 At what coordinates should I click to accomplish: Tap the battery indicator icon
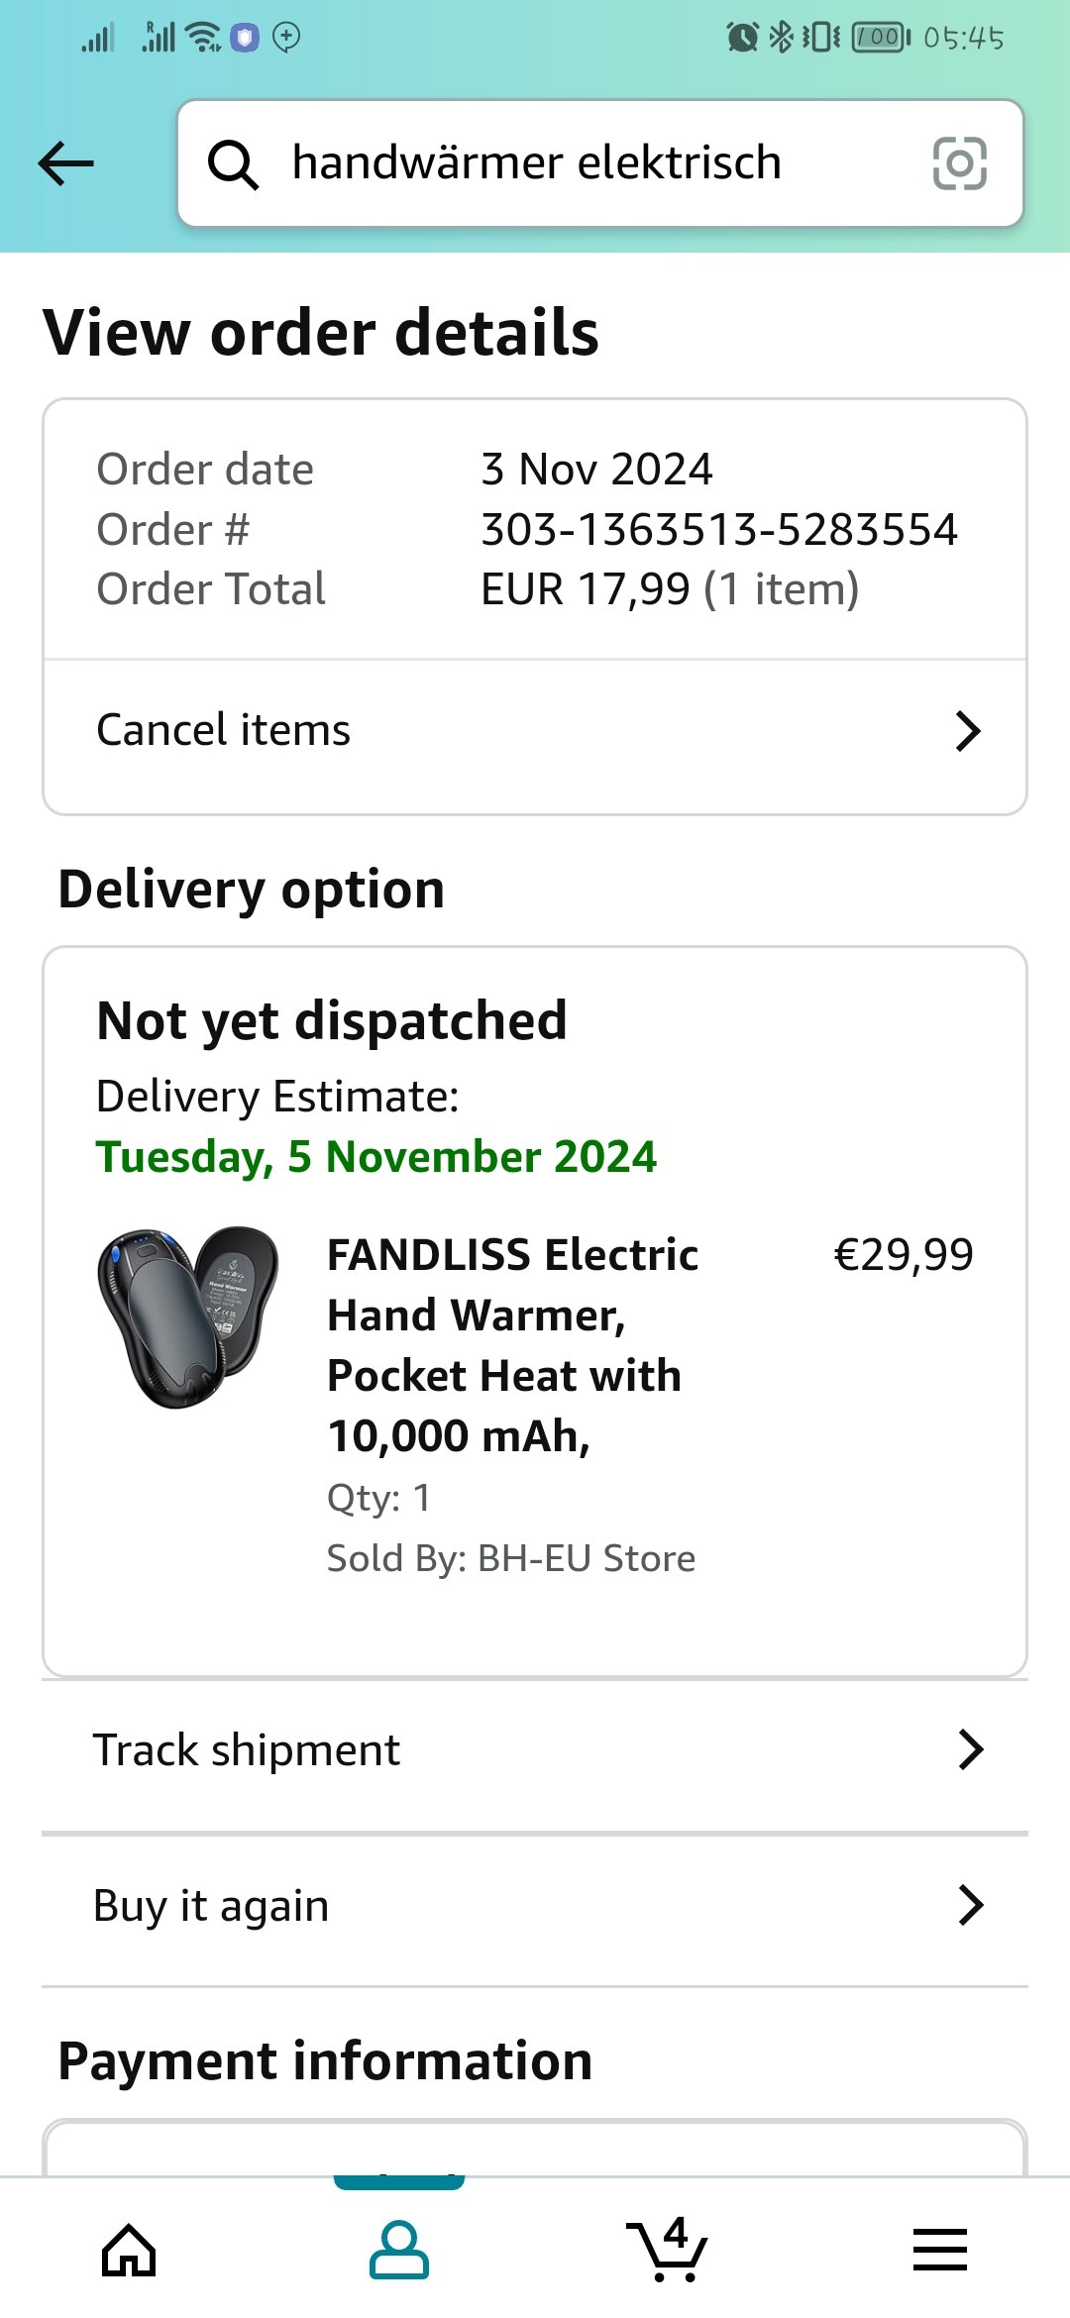point(880,38)
